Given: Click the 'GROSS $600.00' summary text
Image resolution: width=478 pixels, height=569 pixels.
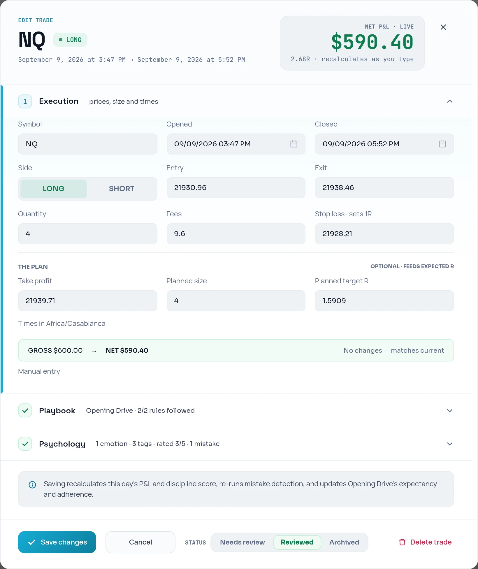Looking at the screenshot, I should click(55, 350).
